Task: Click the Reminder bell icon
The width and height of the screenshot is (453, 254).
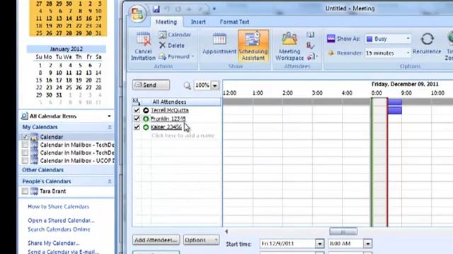Action: 331,53
